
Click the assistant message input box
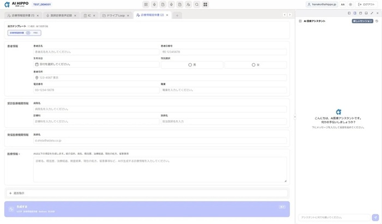point(334,217)
